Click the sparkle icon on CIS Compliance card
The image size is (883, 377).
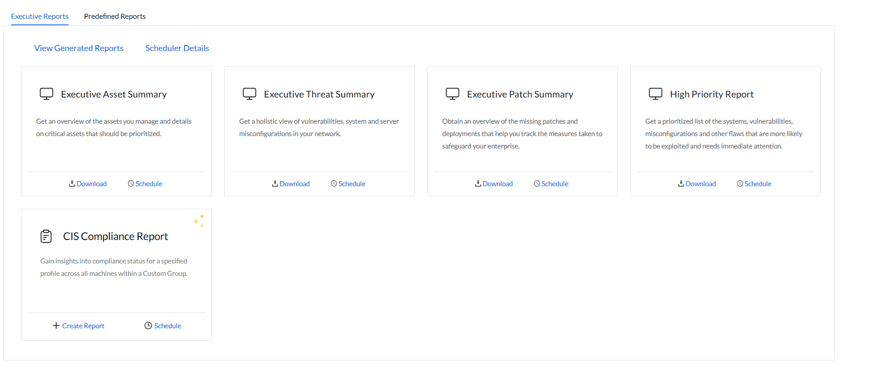(199, 221)
